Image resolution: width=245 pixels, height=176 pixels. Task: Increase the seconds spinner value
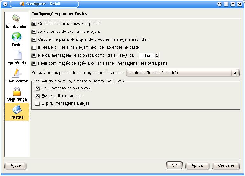click(157, 54)
